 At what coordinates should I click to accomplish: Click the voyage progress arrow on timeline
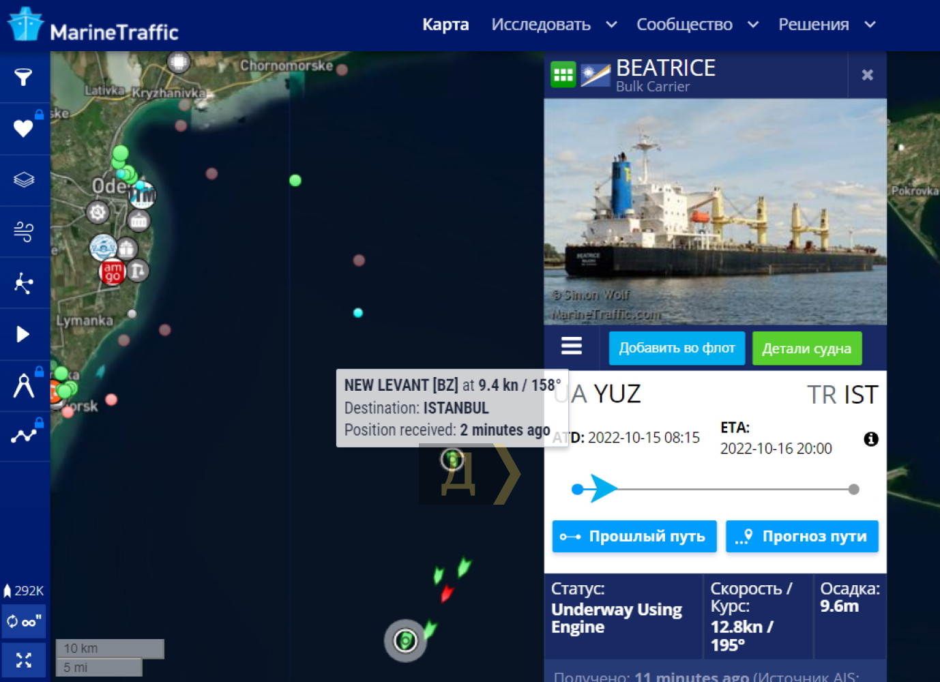coord(603,488)
